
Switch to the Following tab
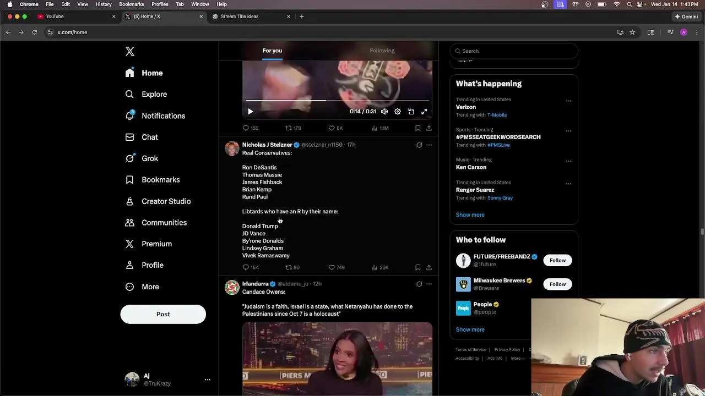[382, 51]
